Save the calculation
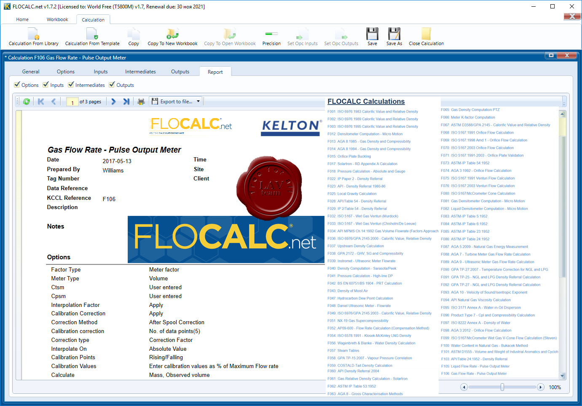The height and width of the screenshot is (406, 582). [372, 37]
